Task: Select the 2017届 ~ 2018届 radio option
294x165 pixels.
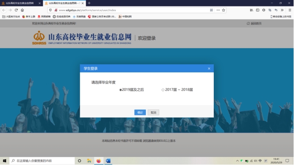Action: 163,90
